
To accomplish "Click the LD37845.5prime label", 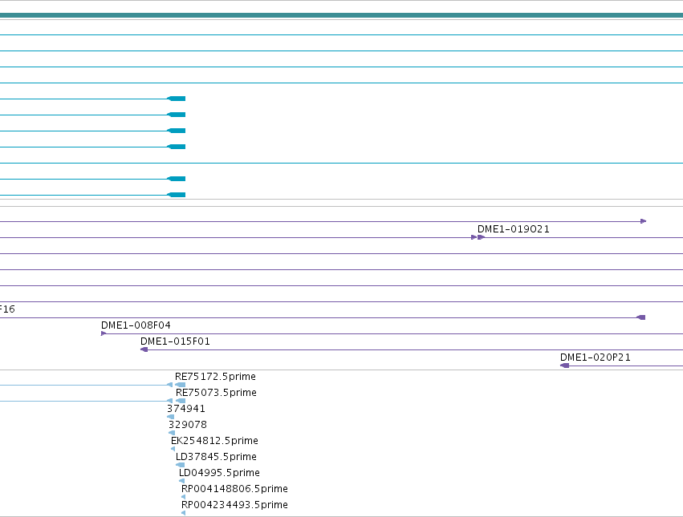I will (x=216, y=457).
